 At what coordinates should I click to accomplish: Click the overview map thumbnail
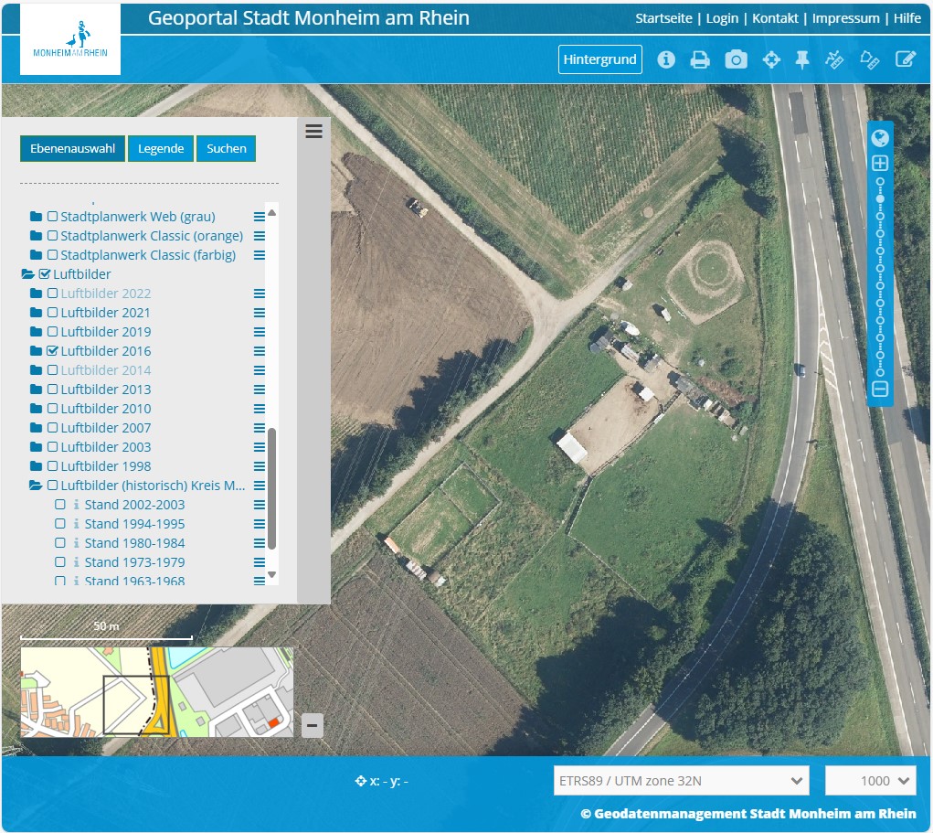pos(157,692)
